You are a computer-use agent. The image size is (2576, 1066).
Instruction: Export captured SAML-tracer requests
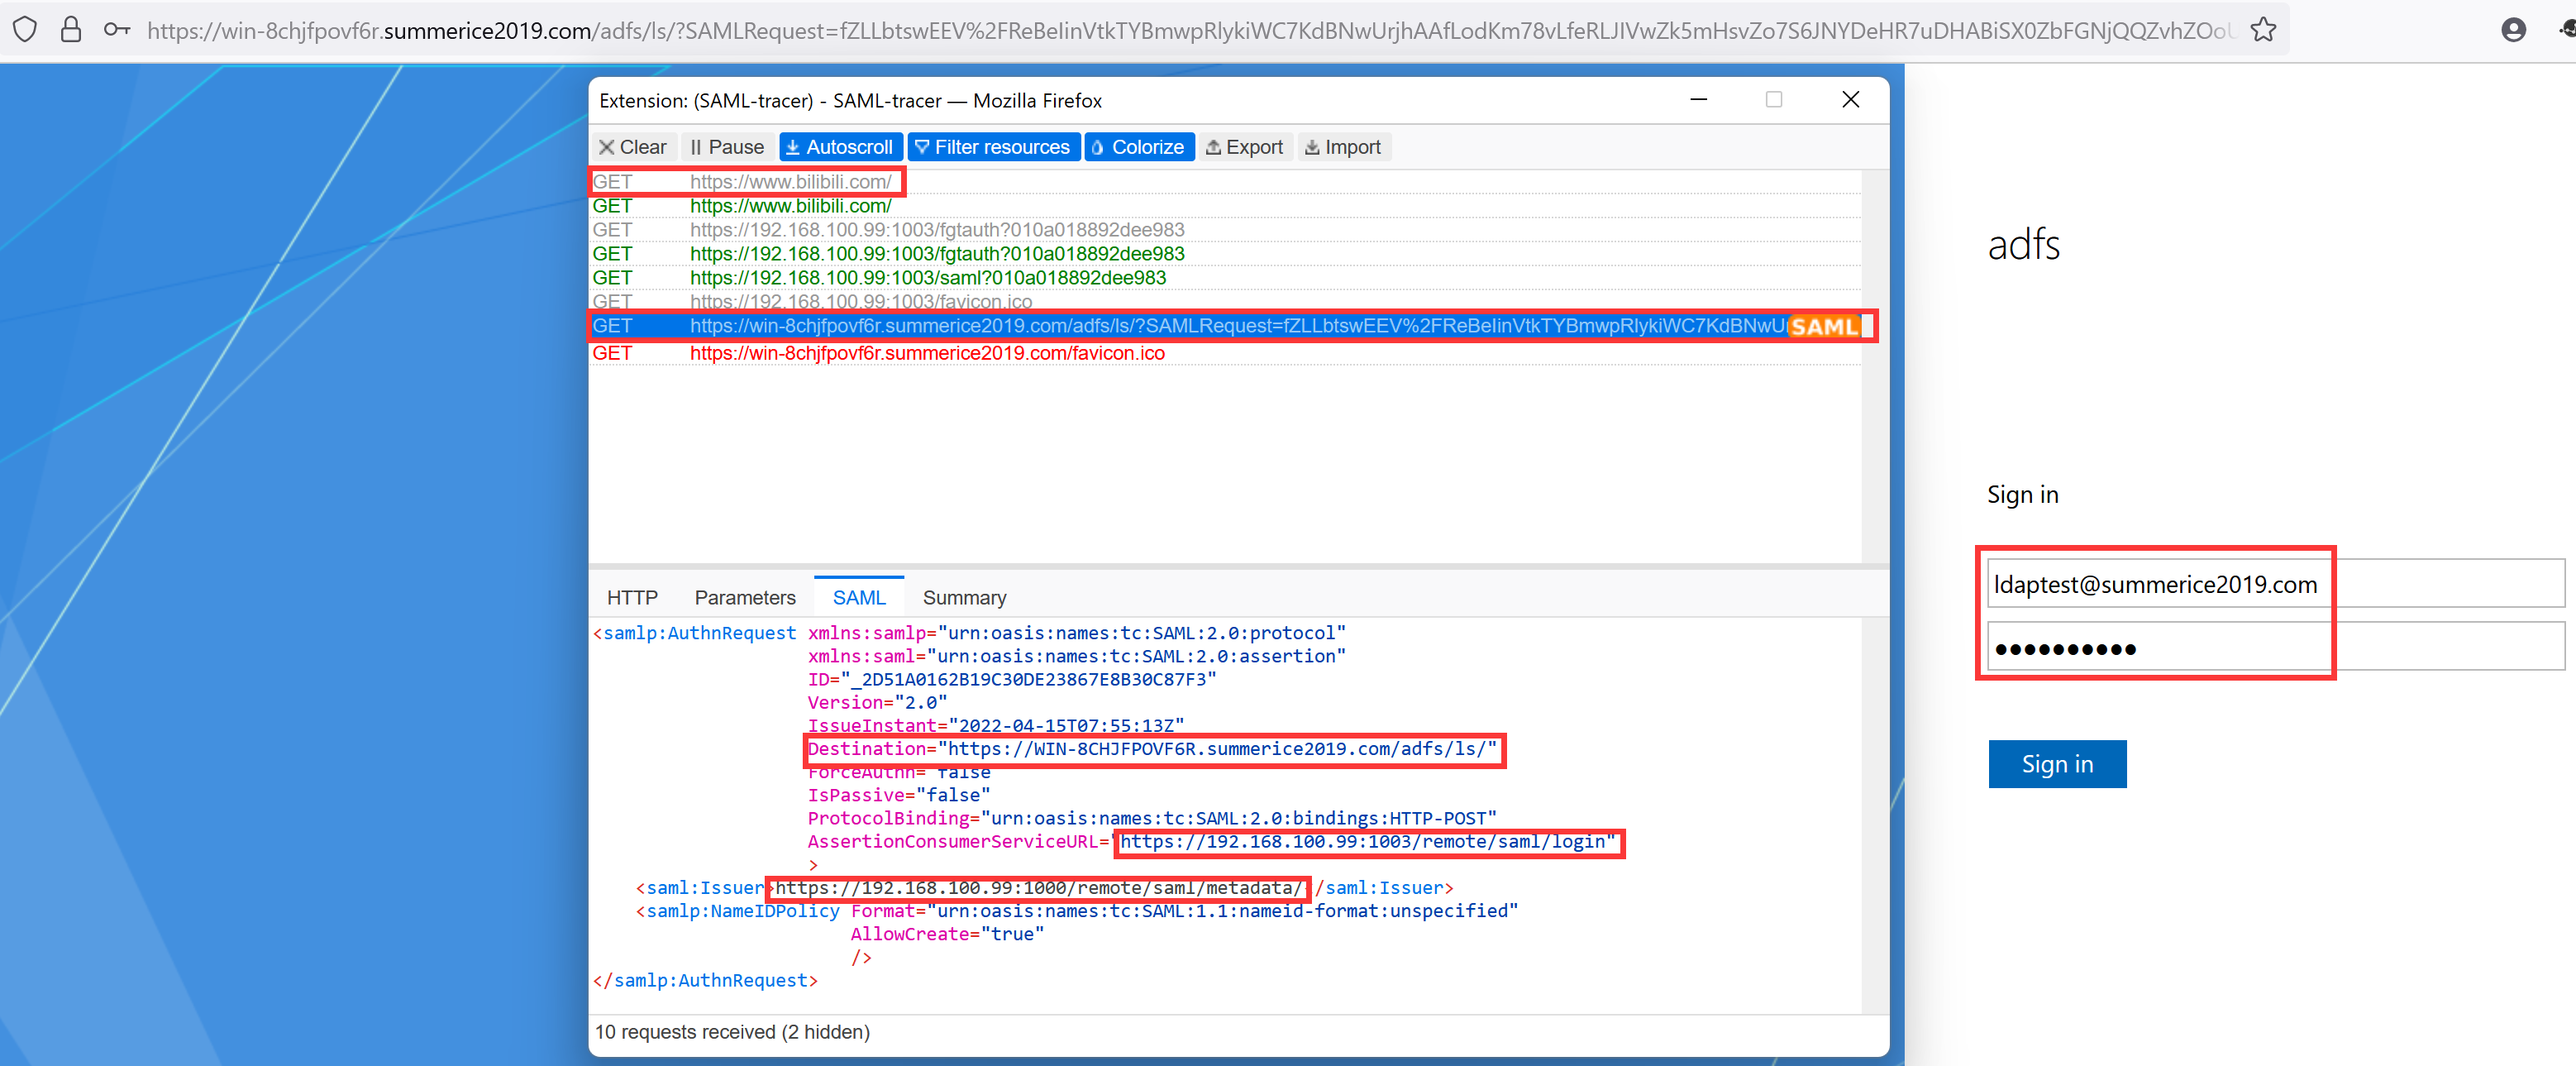(x=1245, y=147)
